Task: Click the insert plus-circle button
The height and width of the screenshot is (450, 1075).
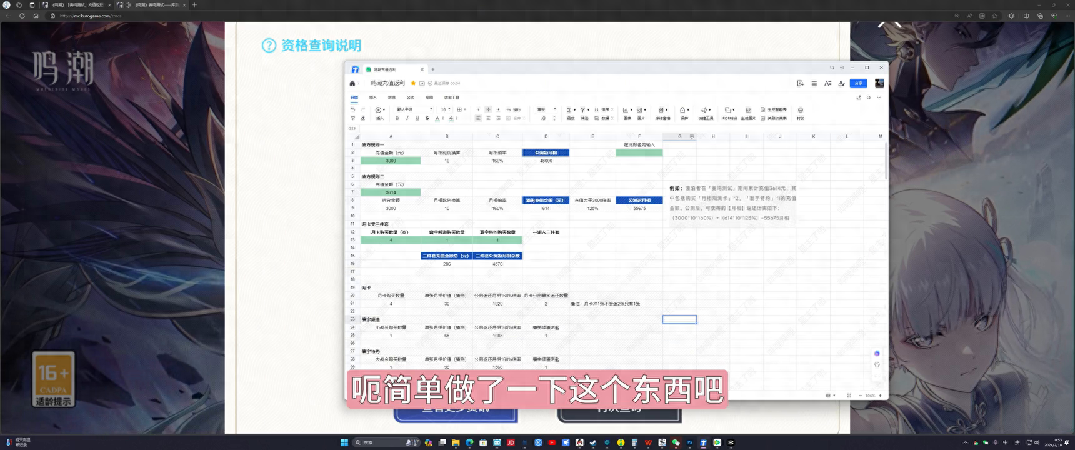Action: [380, 109]
